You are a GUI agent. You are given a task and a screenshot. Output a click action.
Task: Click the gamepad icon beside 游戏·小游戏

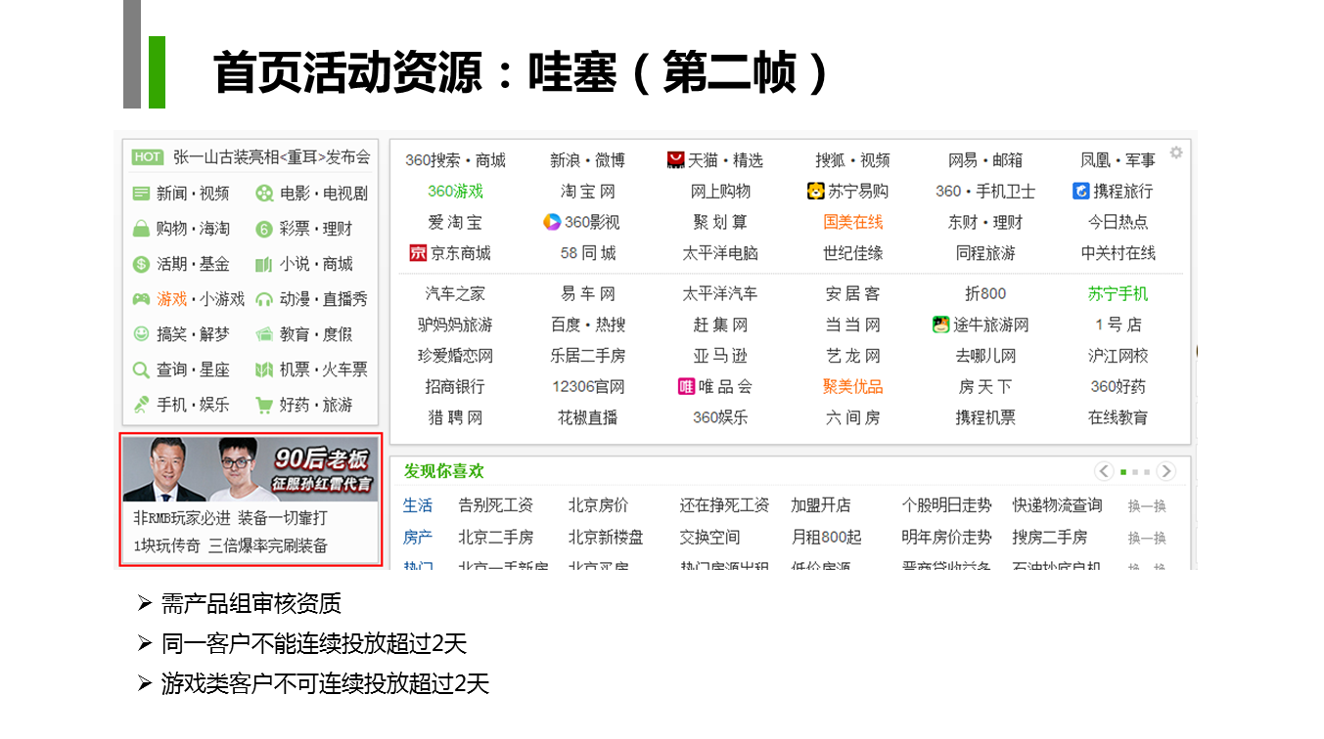pyautogui.click(x=141, y=299)
